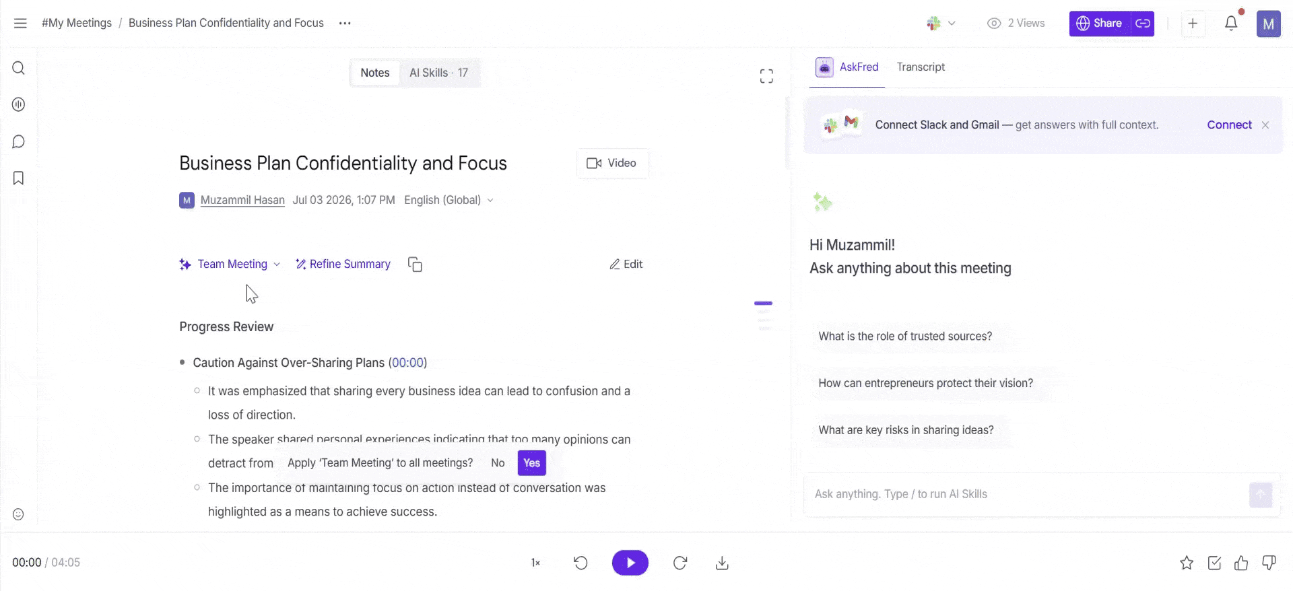Copy summary using the copy icon
The height and width of the screenshot is (591, 1293).
pyautogui.click(x=415, y=265)
